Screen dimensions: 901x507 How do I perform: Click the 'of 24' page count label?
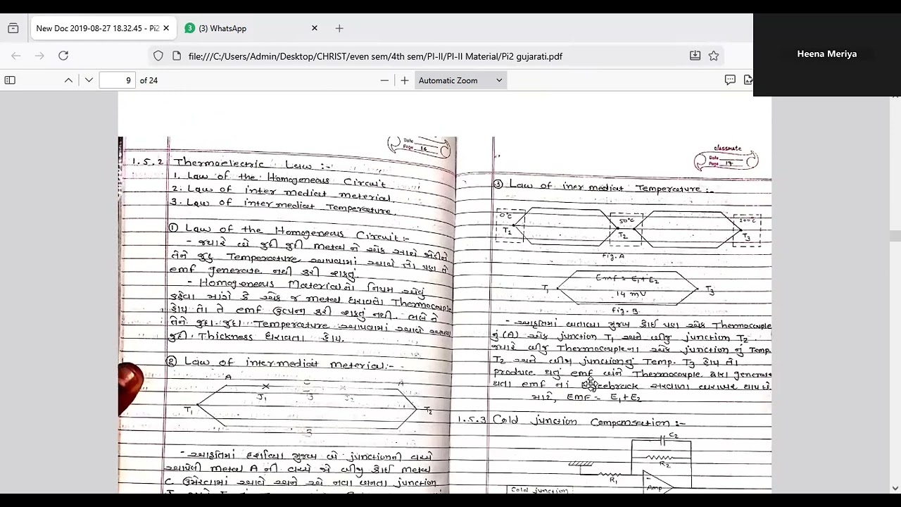(149, 80)
